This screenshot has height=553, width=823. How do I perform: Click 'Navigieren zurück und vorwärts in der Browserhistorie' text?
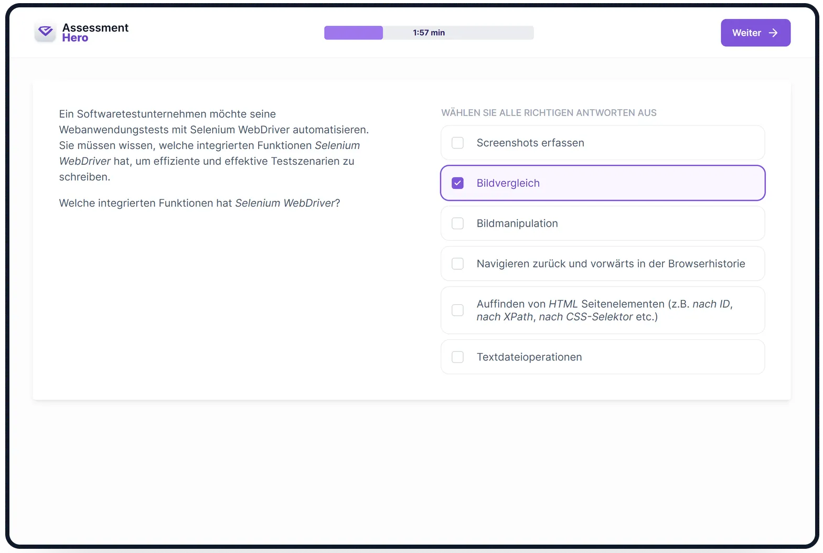pyautogui.click(x=611, y=264)
